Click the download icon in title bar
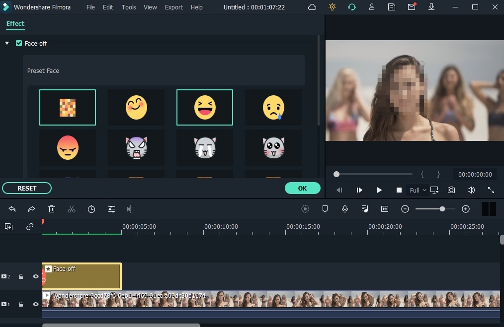The image size is (504, 327). 431,7
